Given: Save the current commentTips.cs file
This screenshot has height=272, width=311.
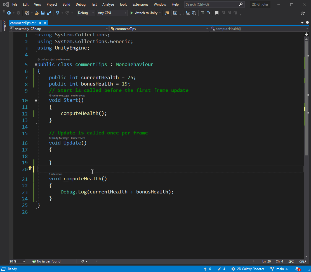Looking at the screenshot, I should point(43,13).
